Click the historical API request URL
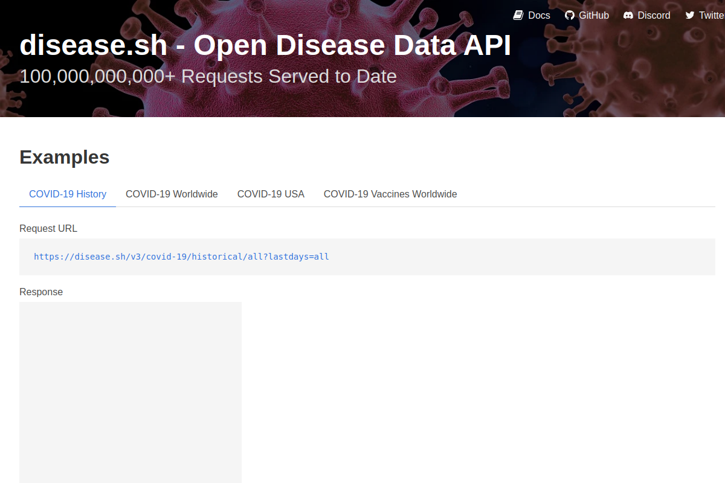Viewport: 725px width, 483px height. coord(181,257)
